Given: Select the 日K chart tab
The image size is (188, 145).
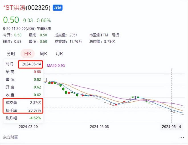Looking at the screenshot, I should pyautogui.click(x=28, y=54).
